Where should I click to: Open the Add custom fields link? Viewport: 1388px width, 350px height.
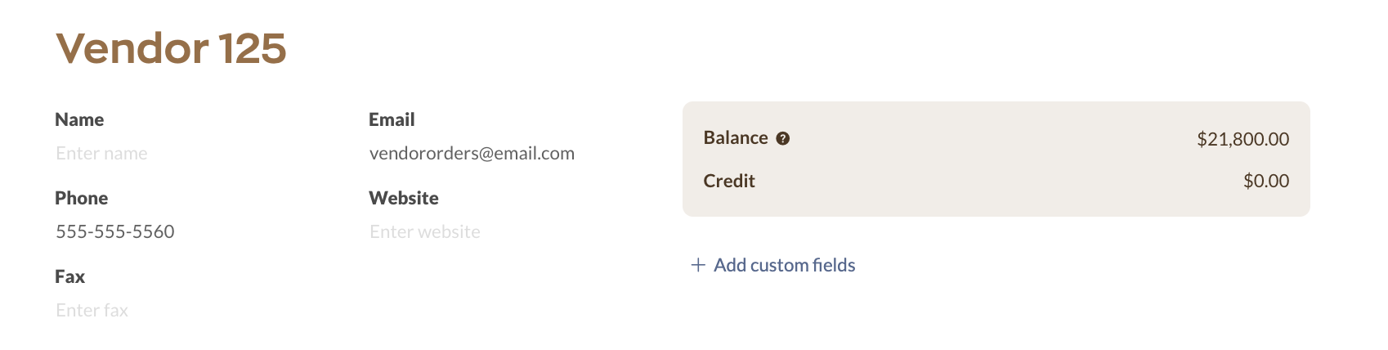click(x=773, y=265)
